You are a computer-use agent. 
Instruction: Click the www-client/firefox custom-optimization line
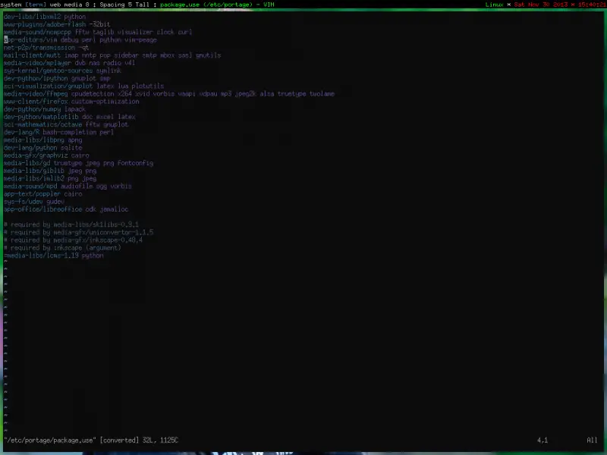(71, 102)
